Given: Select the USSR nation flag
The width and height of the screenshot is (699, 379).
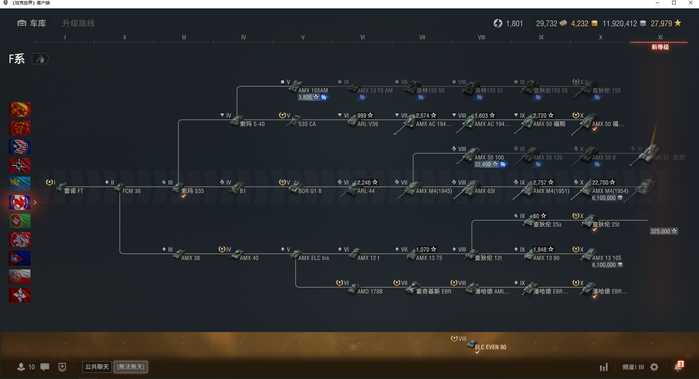Looking at the screenshot, I should 20,128.
